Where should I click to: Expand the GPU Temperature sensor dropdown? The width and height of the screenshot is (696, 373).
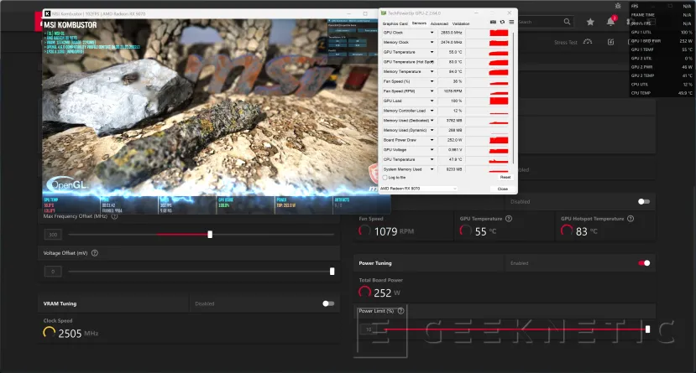[432, 52]
